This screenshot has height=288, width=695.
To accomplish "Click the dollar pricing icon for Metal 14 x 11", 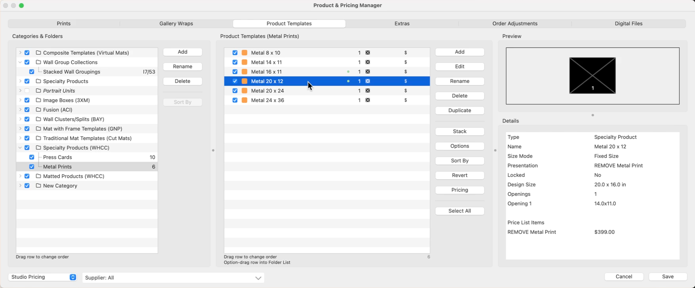I will coord(405,62).
